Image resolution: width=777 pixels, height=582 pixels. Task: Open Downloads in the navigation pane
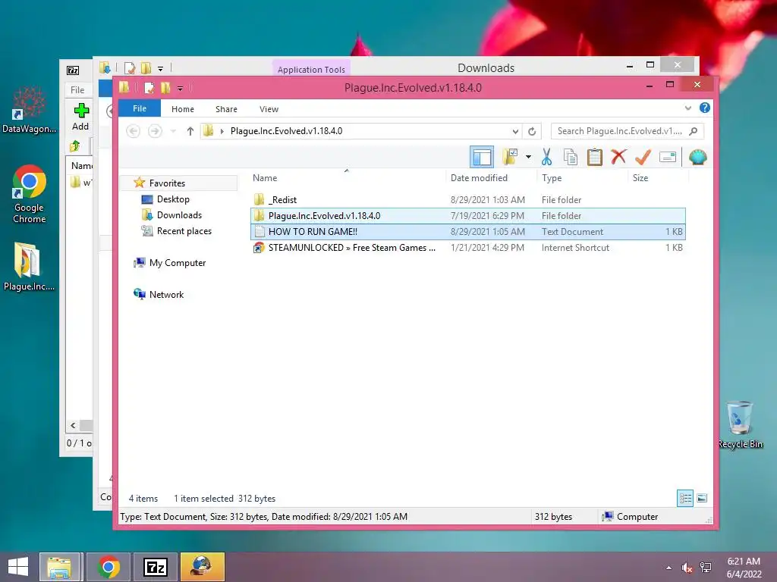point(179,214)
